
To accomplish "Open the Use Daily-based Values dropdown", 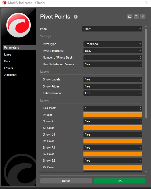I will coord(112,64).
